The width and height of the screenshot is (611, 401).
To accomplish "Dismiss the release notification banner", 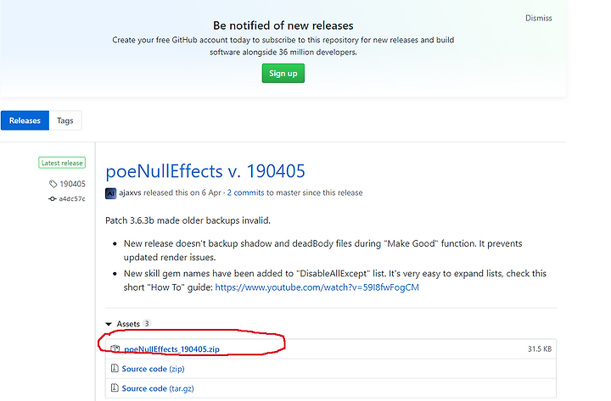I will tap(538, 19).
